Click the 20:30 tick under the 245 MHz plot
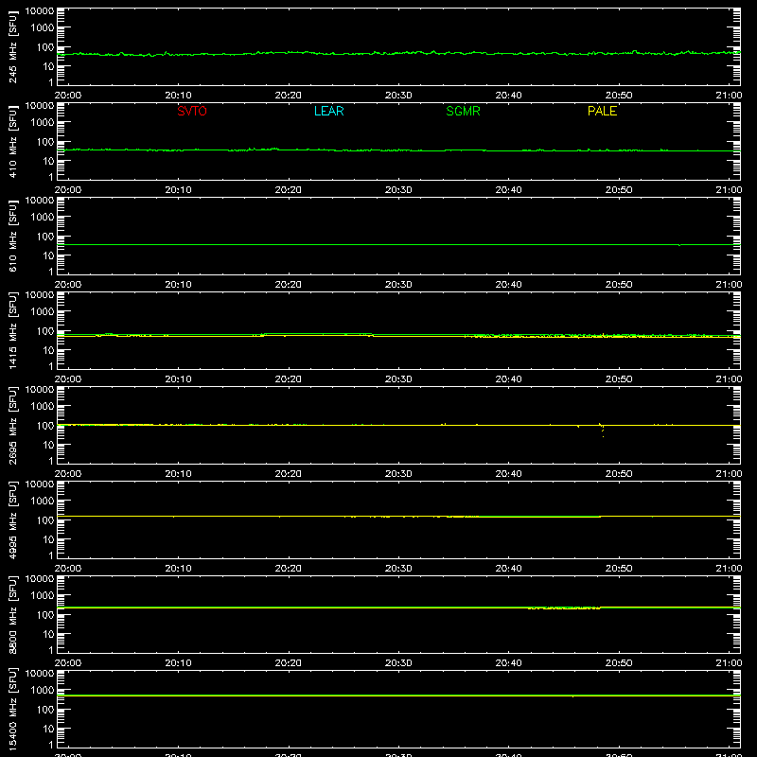 coord(398,96)
